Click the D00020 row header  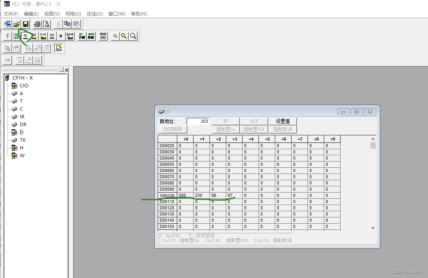click(x=167, y=146)
